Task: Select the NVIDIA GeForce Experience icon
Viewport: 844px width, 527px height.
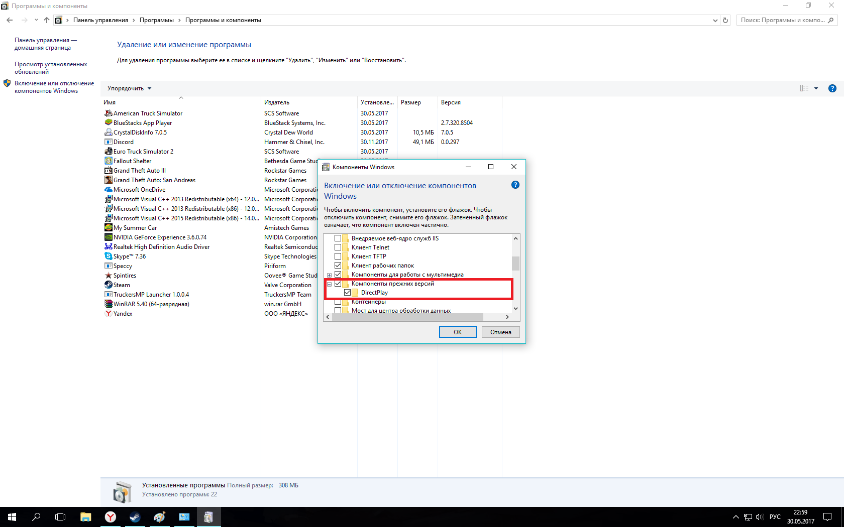Action: 108,237
